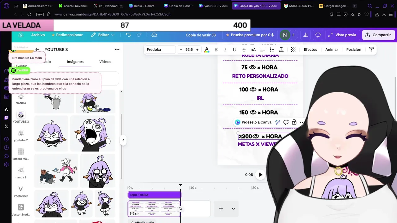Select the cat fencing illustration

[56, 171]
